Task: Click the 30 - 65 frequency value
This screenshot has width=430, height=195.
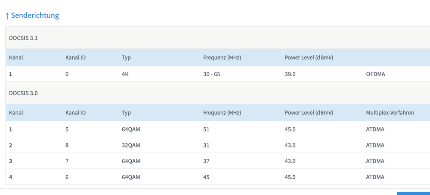Action: click(212, 74)
